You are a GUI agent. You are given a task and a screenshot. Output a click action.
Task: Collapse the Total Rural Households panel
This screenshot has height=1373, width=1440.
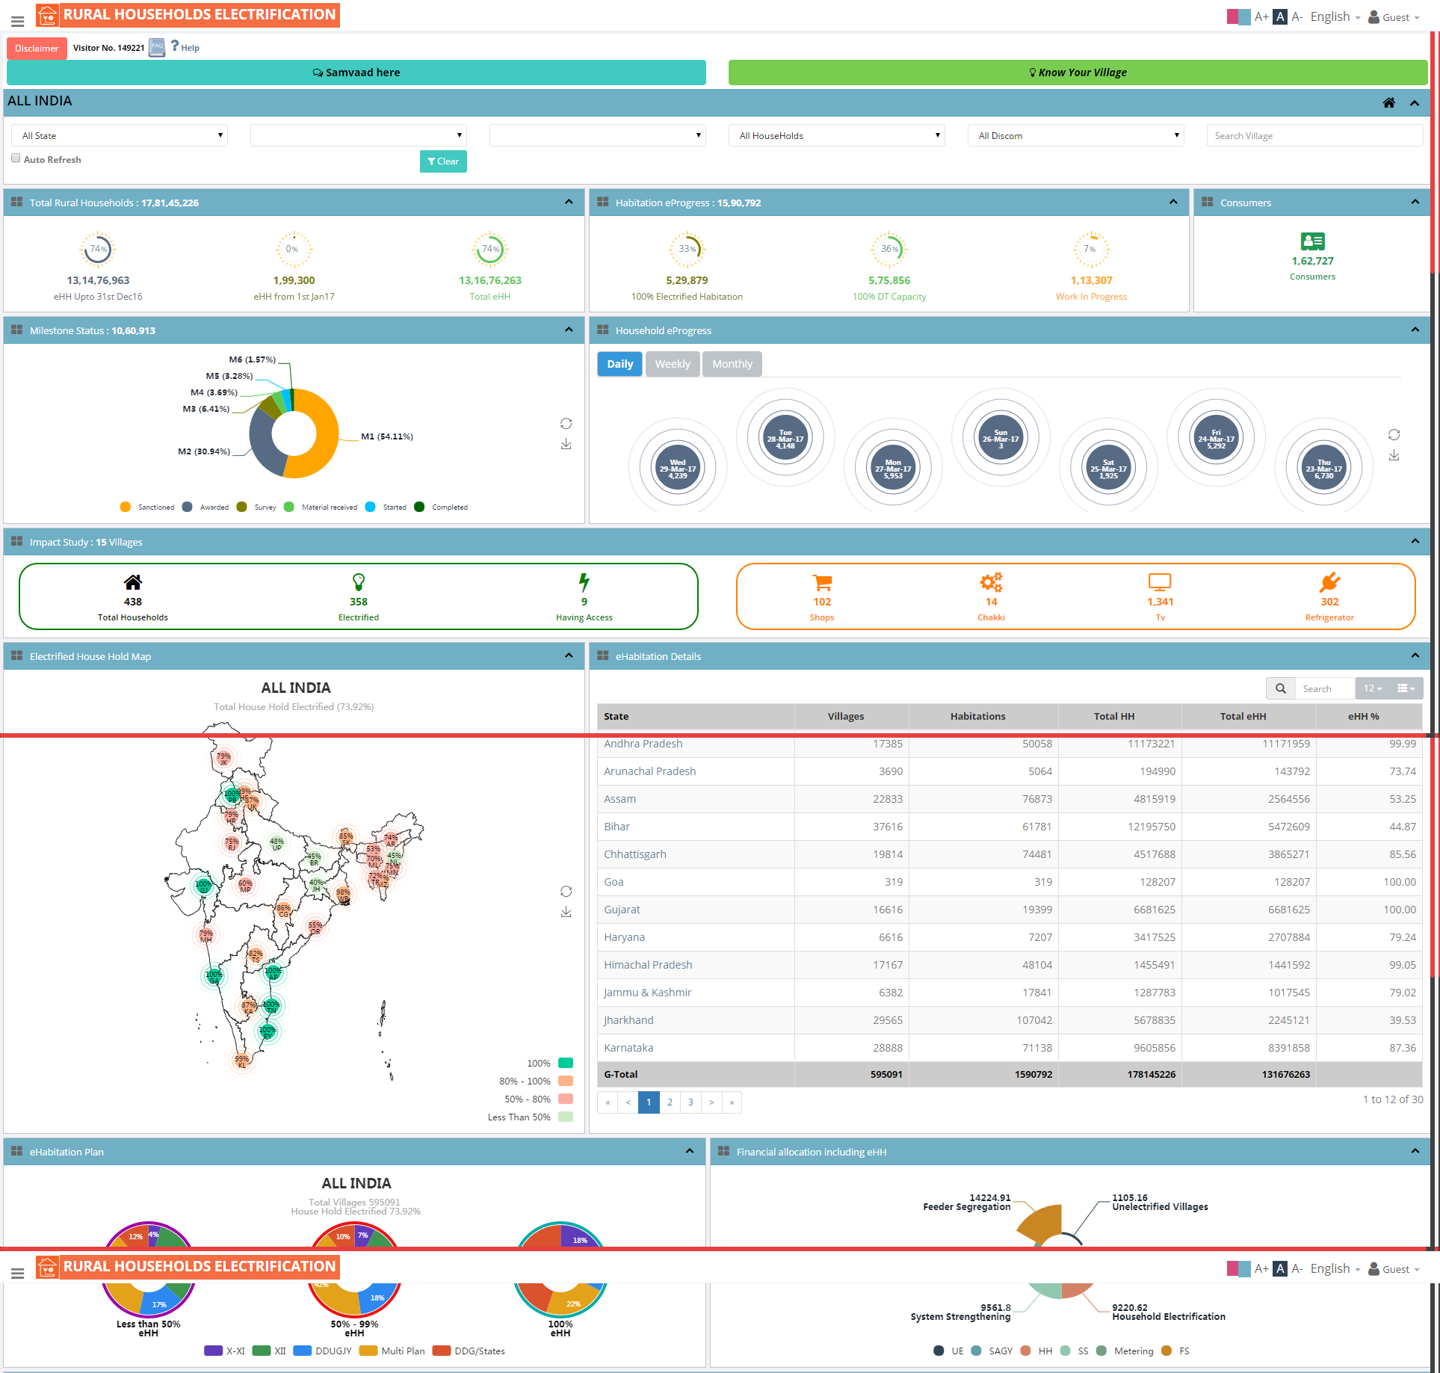pos(569,202)
